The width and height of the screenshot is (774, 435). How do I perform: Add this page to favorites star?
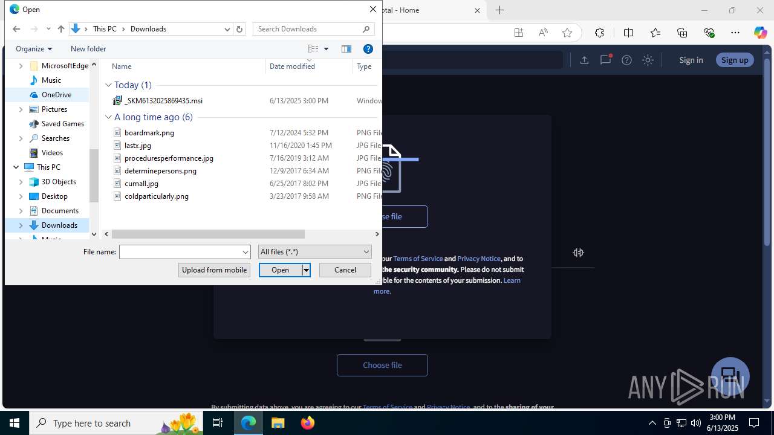[567, 33]
